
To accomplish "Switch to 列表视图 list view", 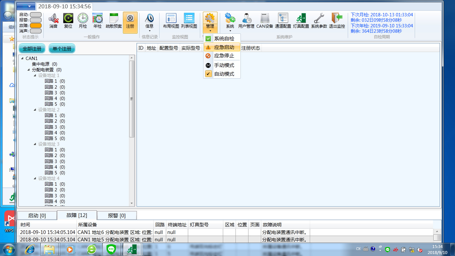I will coord(189,21).
